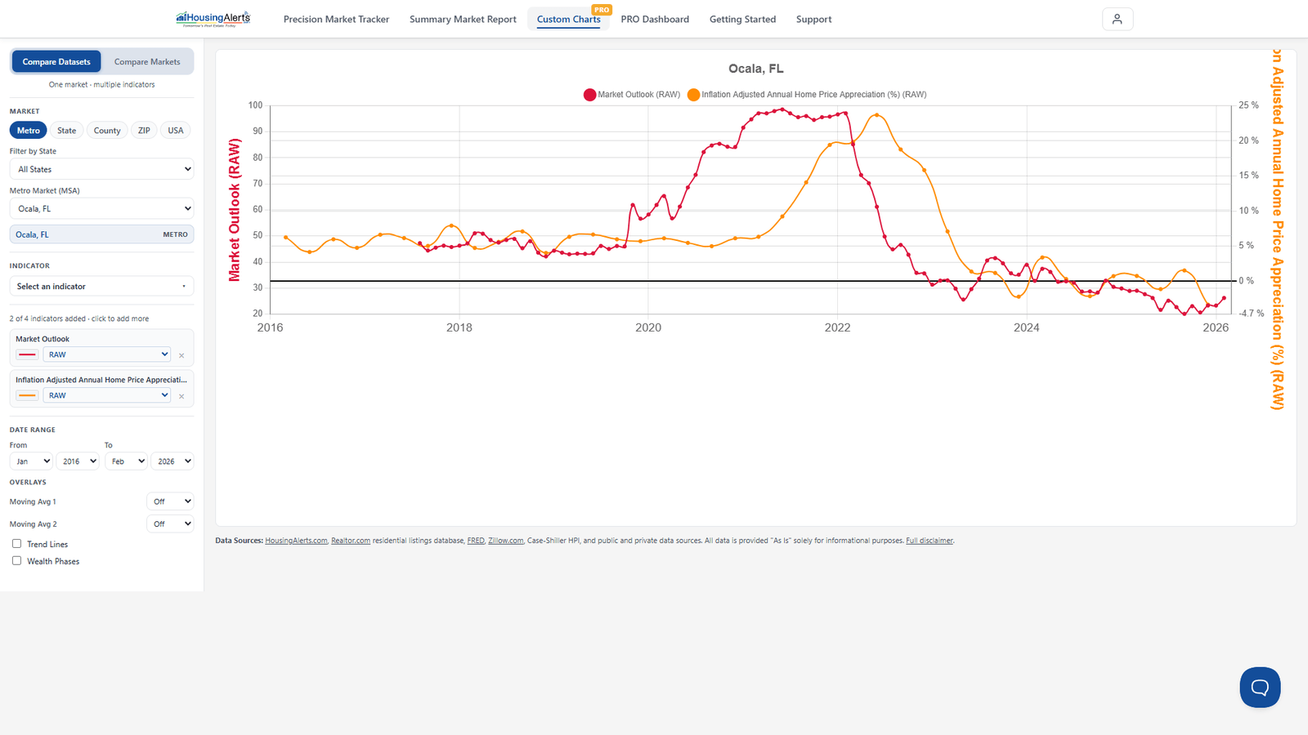Select the Metro market type
Image resolution: width=1308 pixels, height=735 pixels.
coord(29,131)
